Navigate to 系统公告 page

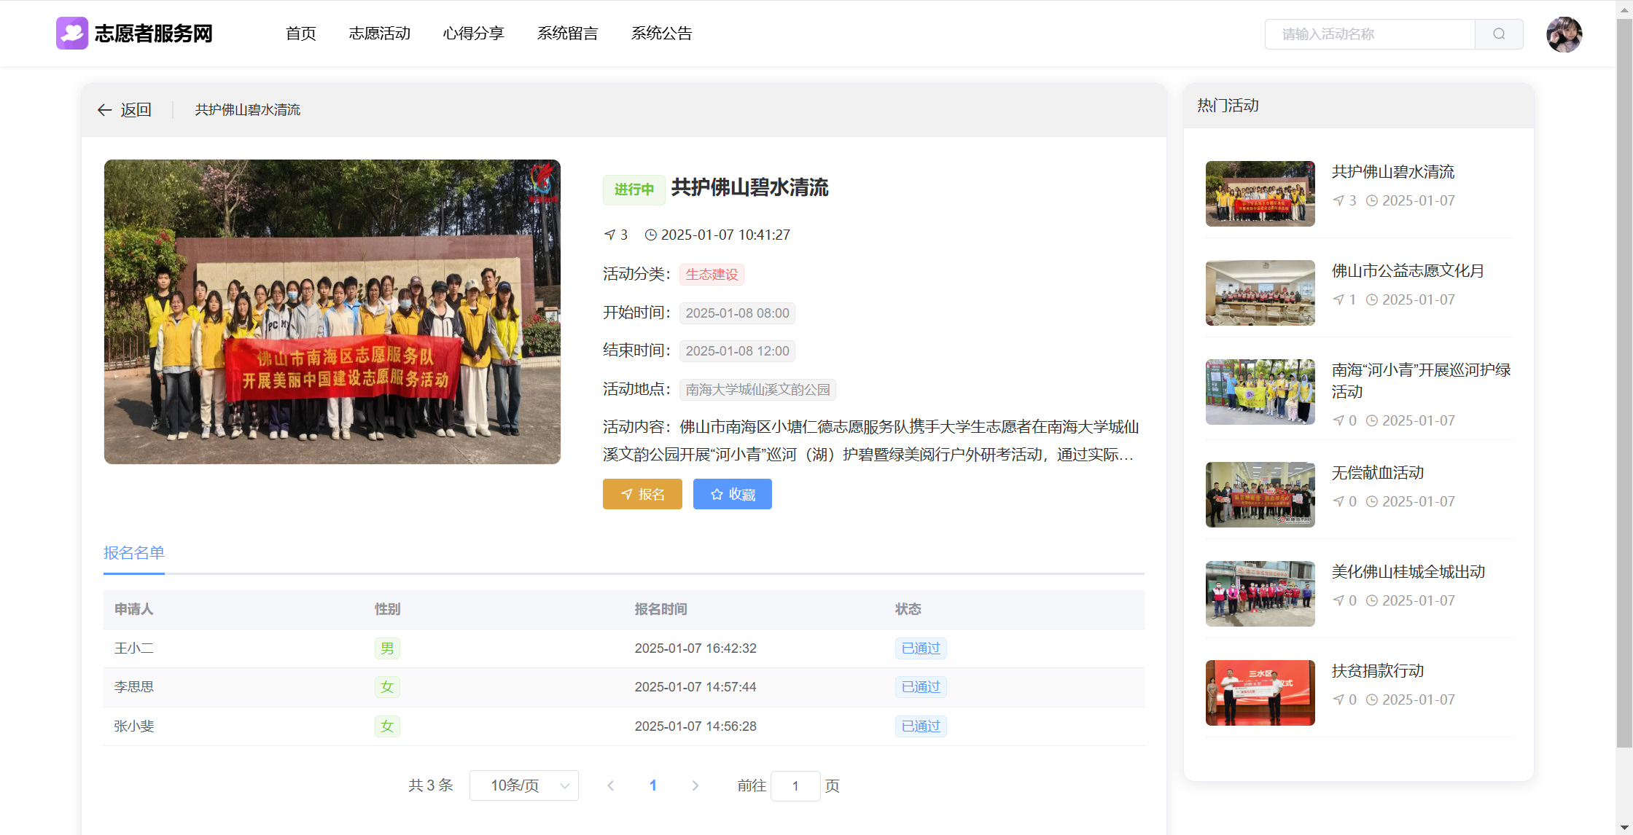[x=661, y=34]
